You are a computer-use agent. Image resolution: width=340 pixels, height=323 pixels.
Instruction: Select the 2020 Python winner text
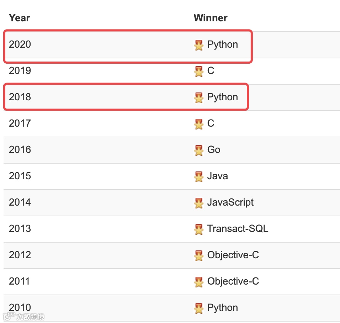223,44
